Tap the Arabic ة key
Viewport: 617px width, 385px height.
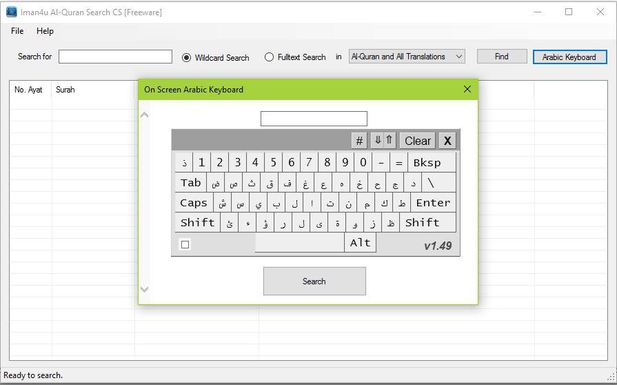pos(337,223)
